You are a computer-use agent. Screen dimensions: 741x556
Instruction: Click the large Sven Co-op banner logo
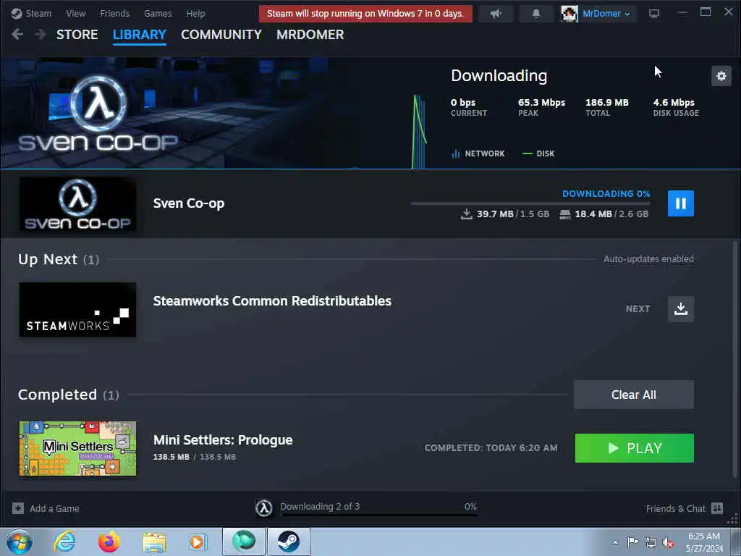tap(98, 114)
